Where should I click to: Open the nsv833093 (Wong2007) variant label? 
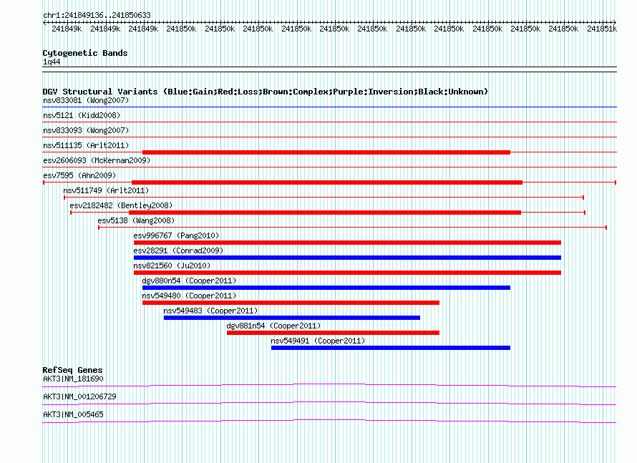[86, 130]
